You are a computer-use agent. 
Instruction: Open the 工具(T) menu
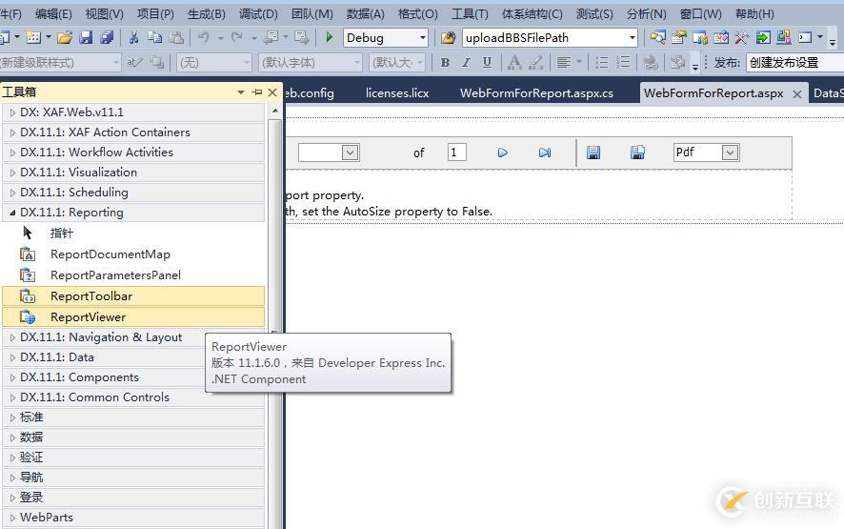point(470,14)
